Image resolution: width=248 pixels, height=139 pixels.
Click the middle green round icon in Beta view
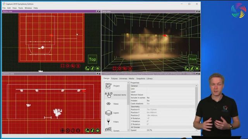click(x=192, y=68)
